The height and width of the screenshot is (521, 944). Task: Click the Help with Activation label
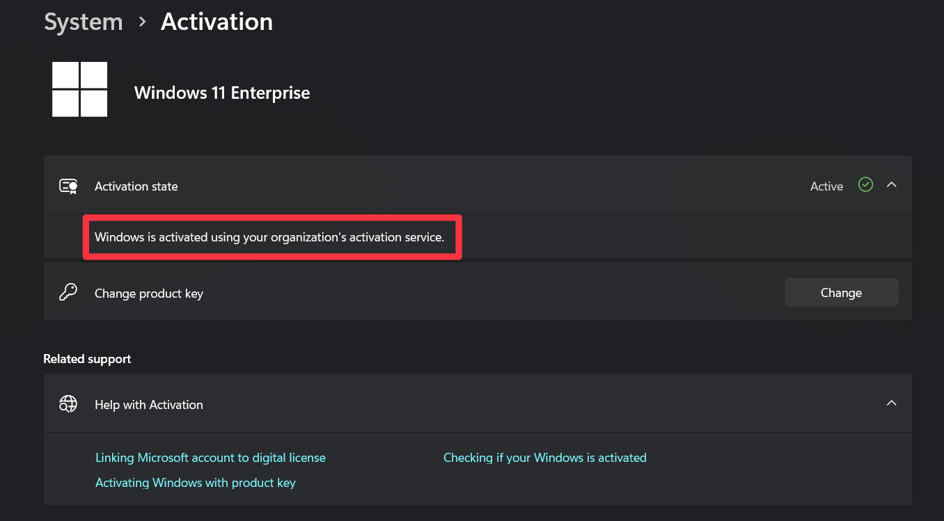[149, 405]
